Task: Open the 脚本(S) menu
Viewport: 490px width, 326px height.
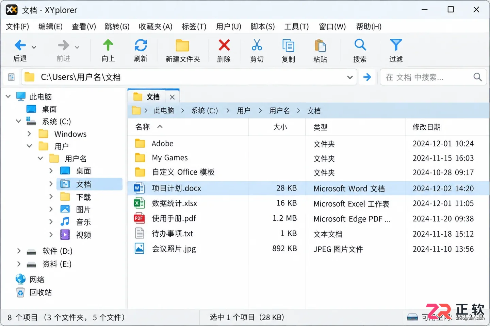Action: [x=263, y=26]
